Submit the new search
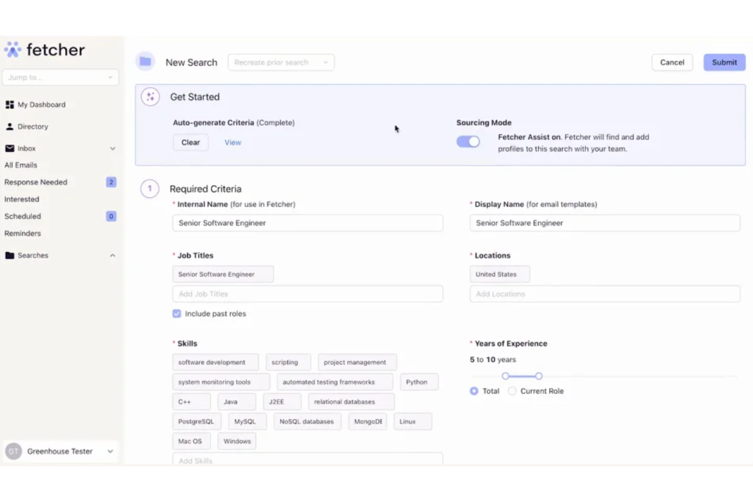The width and height of the screenshot is (753, 502). [724, 62]
